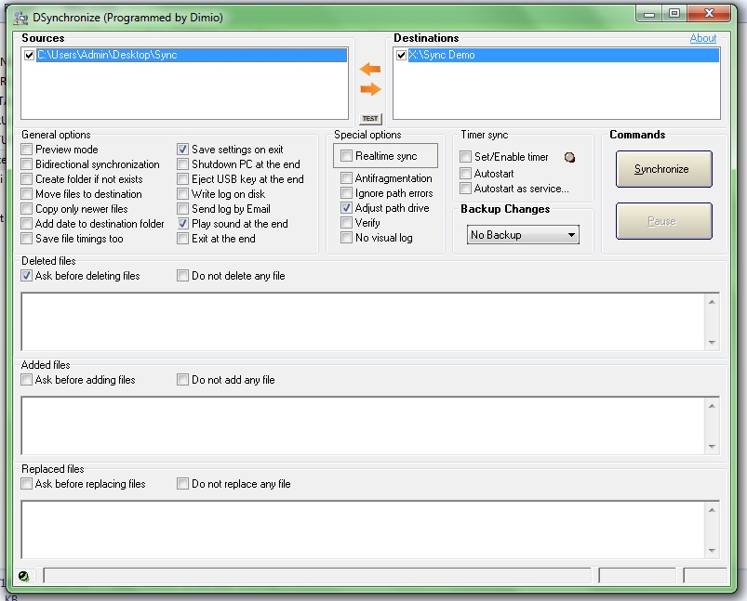
Task: Uncheck the C:\Users\Admin\Desktop\Sync source box
Action: pos(29,55)
